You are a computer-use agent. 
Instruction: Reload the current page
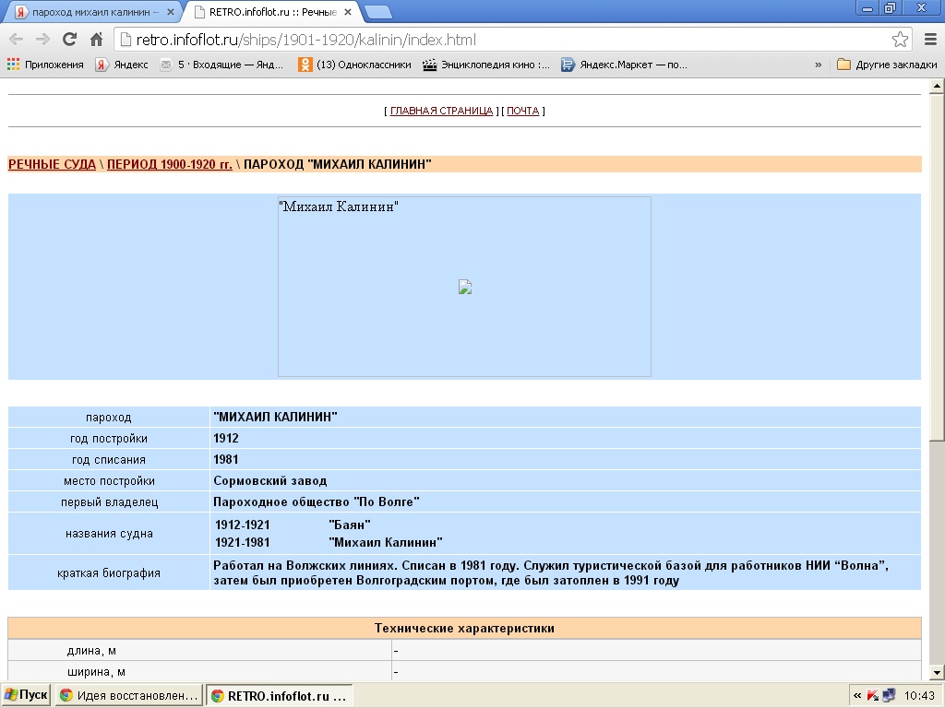point(69,40)
